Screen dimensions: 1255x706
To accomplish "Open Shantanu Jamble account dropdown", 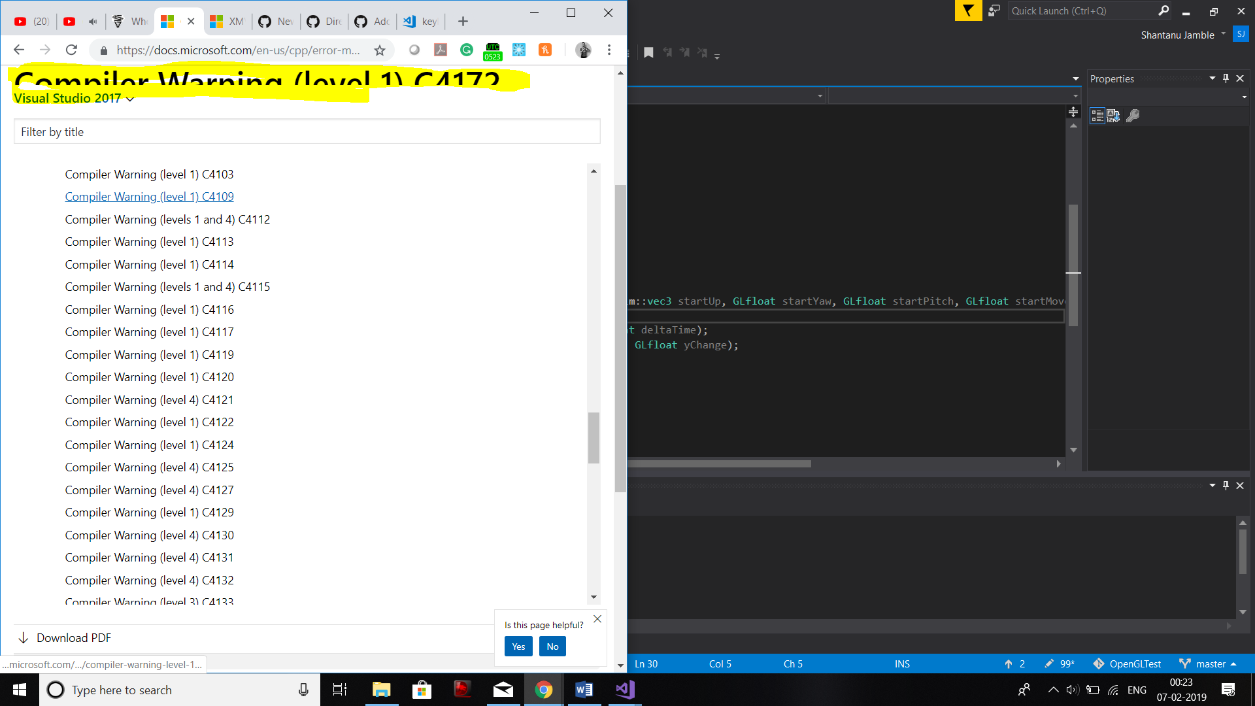I will tap(1183, 35).
